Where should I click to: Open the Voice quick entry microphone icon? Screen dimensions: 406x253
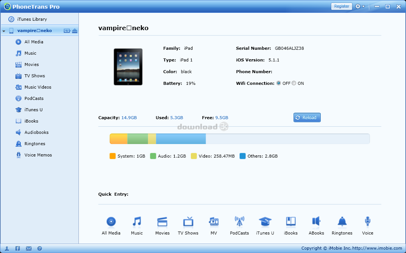coord(368,221)
